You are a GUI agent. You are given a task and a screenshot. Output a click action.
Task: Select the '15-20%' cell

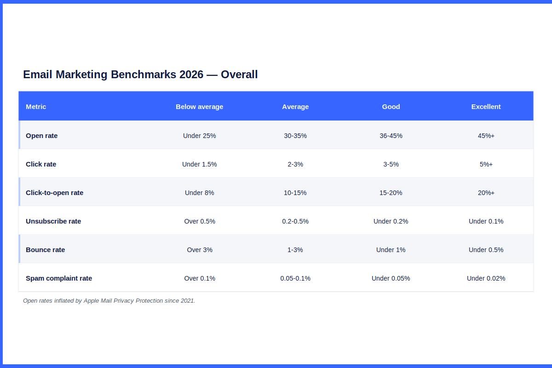click(391, 193)
